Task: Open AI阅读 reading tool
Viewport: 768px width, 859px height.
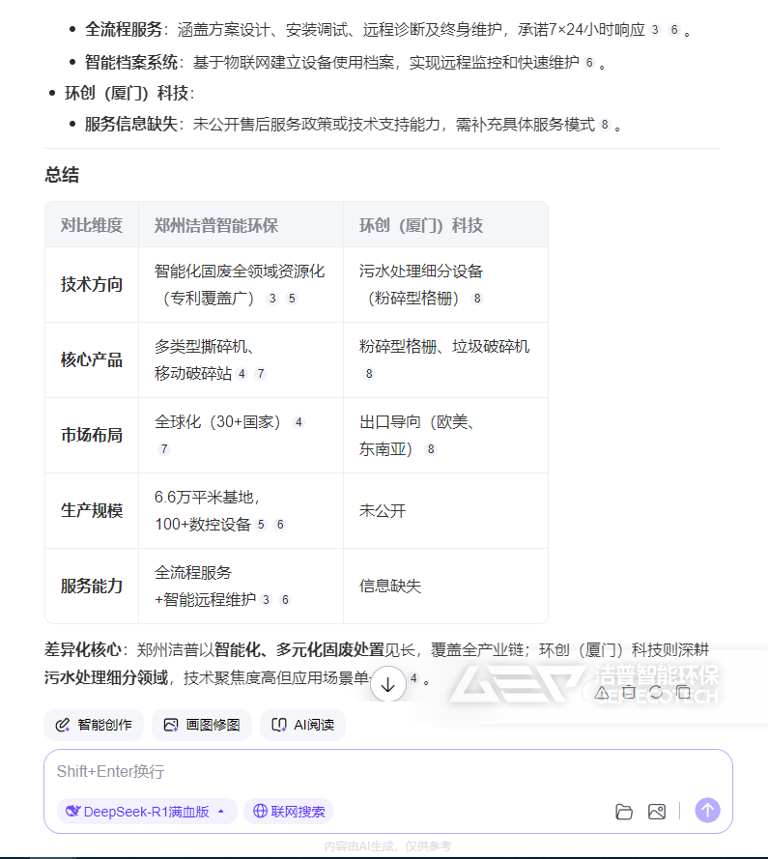Action: (302, 725)
